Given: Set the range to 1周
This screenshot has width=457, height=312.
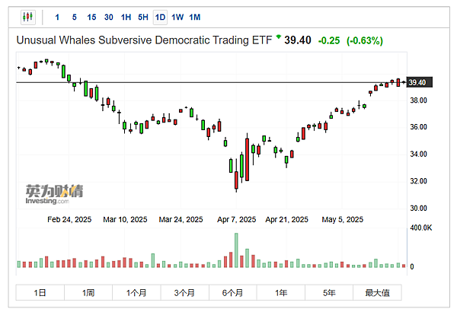Looking at the screenshot, I should click(88, 292).
